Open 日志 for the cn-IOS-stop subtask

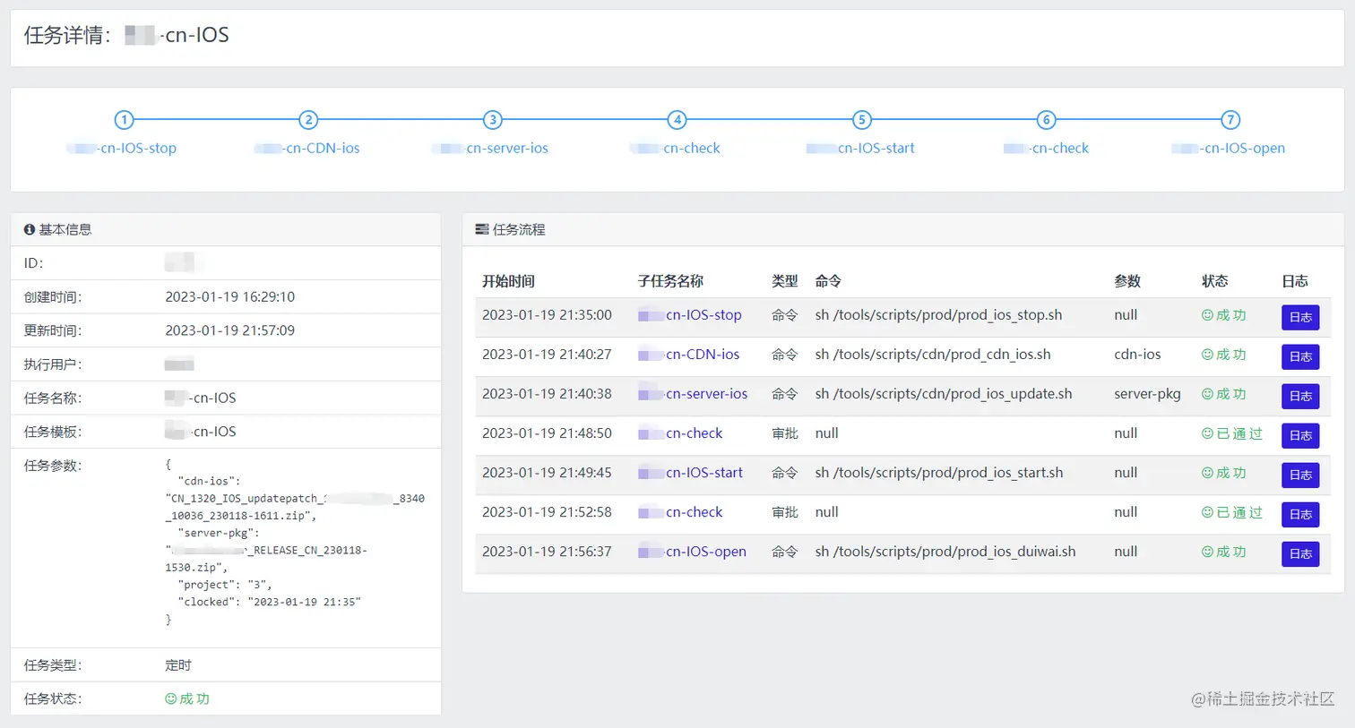[x=1300, y=317]
